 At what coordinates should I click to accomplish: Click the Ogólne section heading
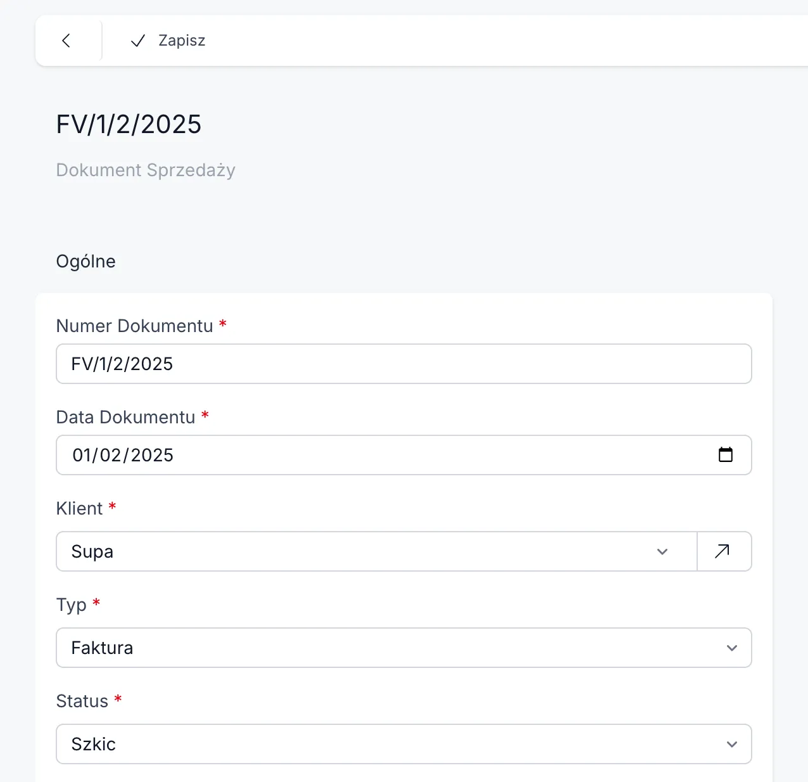[x=86, y=261]
